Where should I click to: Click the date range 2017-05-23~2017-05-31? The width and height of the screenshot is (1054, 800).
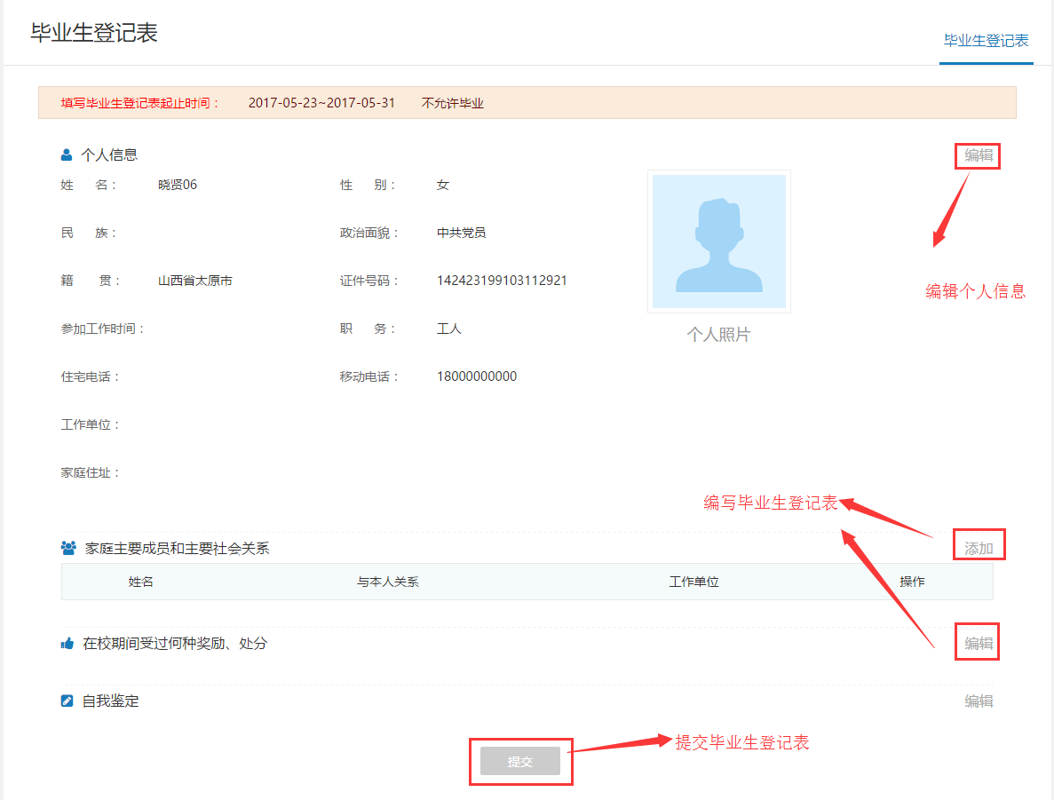point(321,103)
